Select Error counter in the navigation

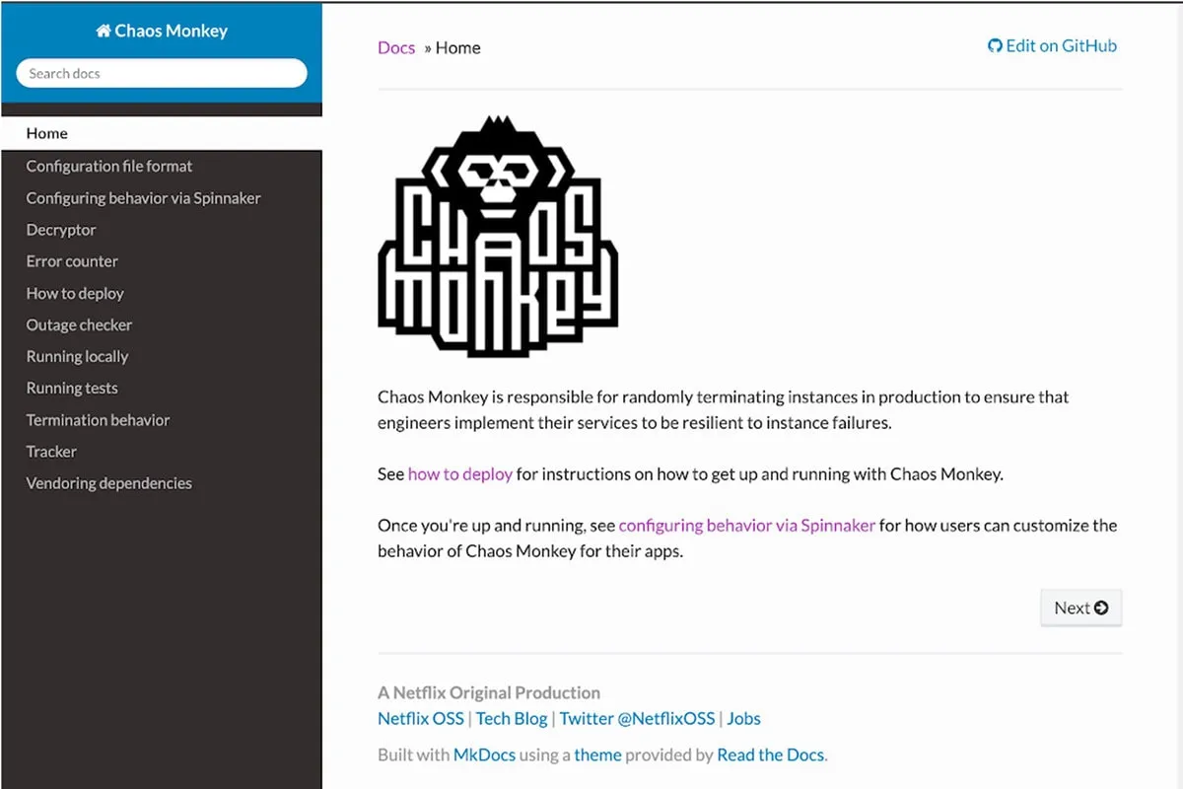72,260
